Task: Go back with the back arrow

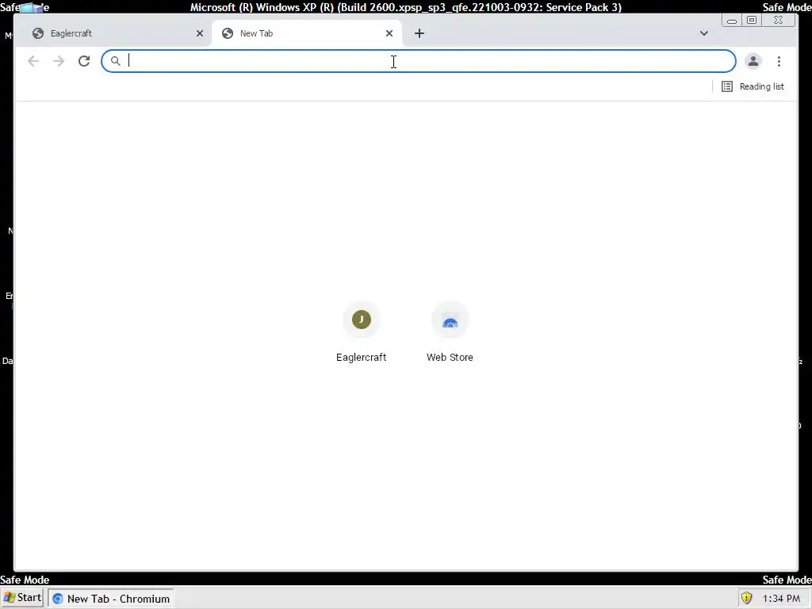Action: click(x=33, y=61)
